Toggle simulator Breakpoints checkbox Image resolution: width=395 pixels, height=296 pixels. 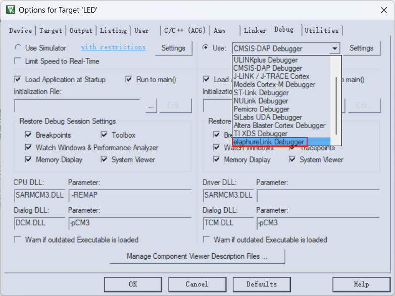click(x=28, y=135)
